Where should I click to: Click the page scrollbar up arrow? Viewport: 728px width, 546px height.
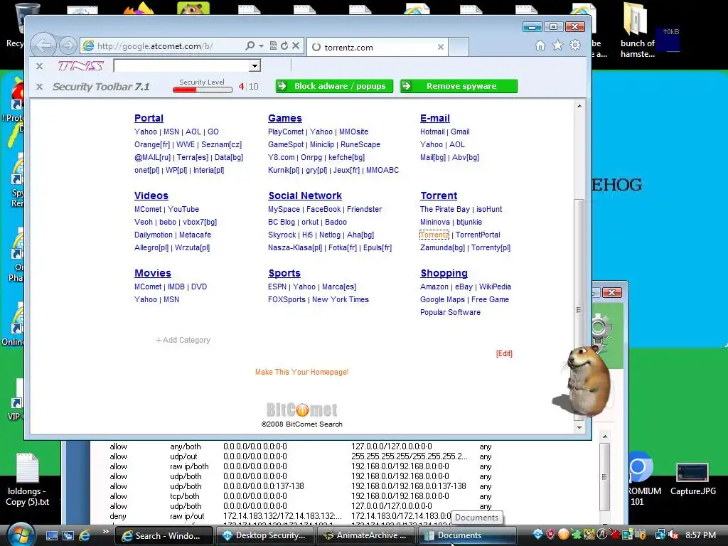(x=579, y=106)
